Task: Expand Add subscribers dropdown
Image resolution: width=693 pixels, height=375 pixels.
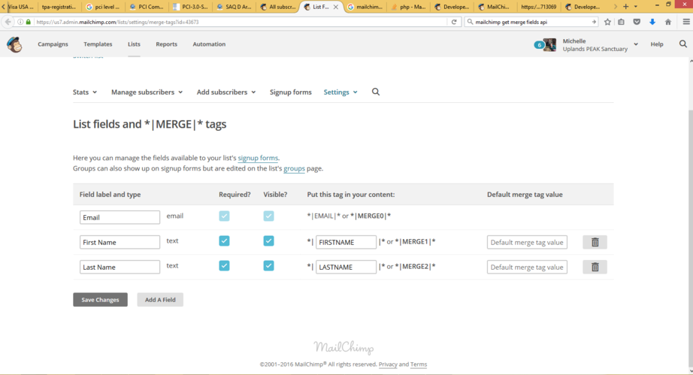Action: pos(226,92)
